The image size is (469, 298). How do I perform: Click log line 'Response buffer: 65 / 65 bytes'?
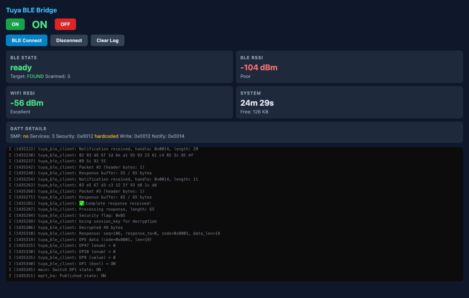pos(80,197)
